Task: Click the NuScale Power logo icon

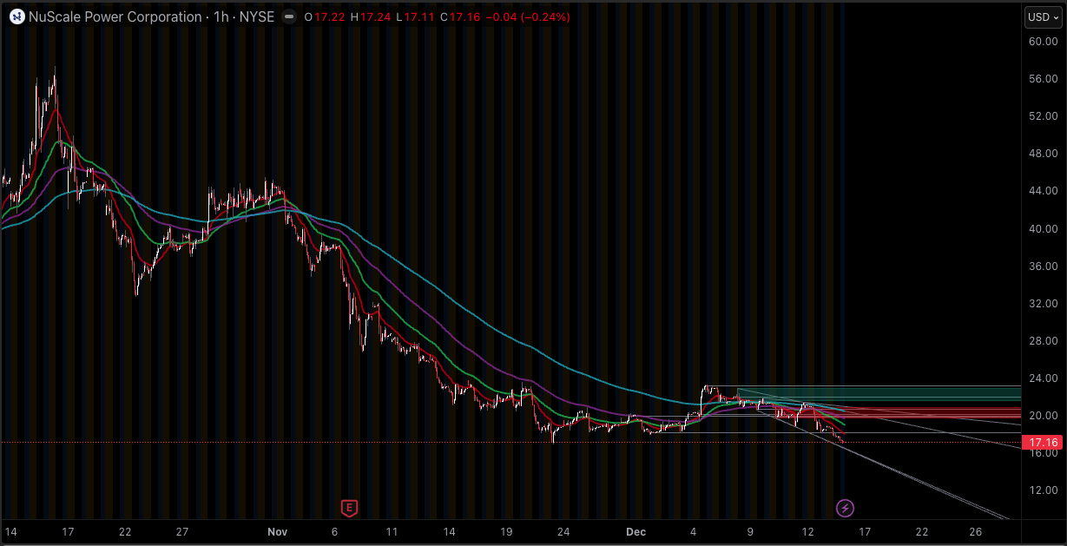Action: click(17, 16)
